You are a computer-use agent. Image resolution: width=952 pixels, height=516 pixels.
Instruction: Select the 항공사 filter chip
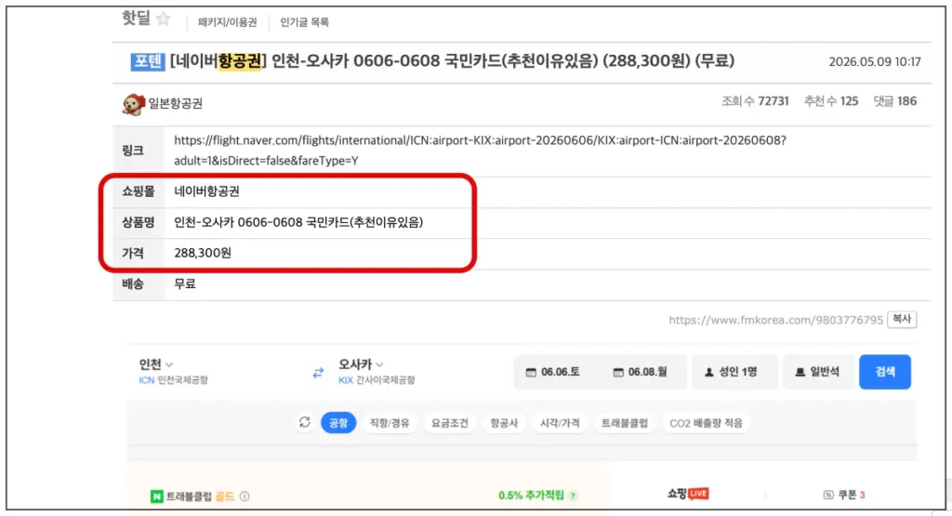point(504,423)
